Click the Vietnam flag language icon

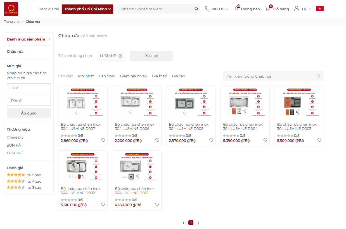point(320,8)
